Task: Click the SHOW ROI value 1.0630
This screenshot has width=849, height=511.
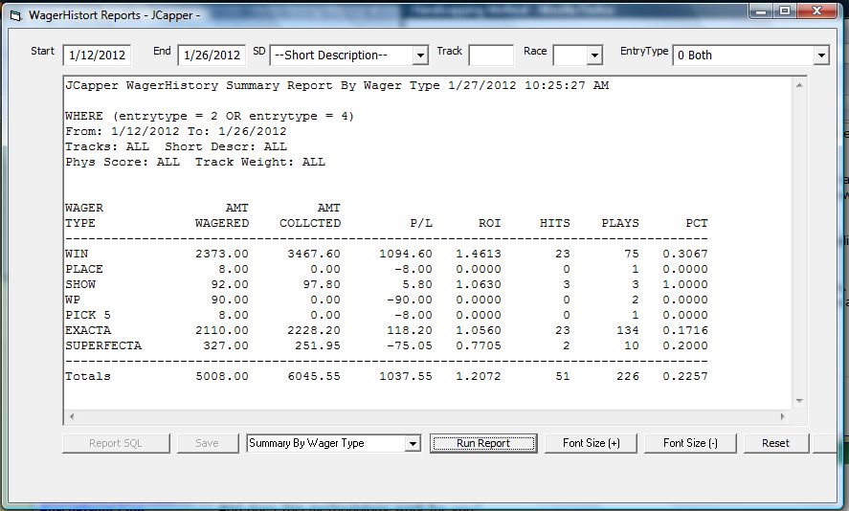Action: coord(479,284)
